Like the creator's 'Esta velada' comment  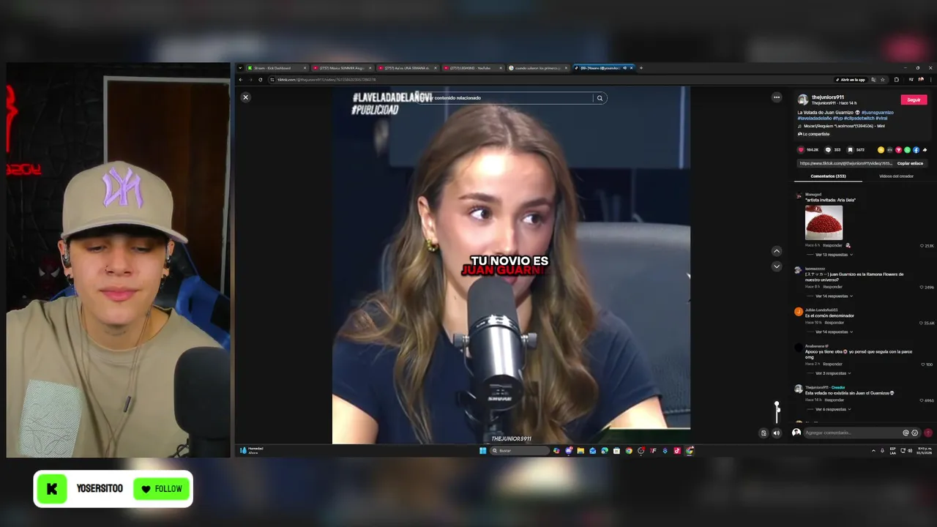coord(922,400)
